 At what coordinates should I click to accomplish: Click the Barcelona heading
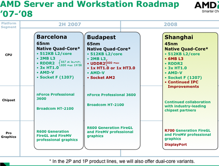pos(52,37)
